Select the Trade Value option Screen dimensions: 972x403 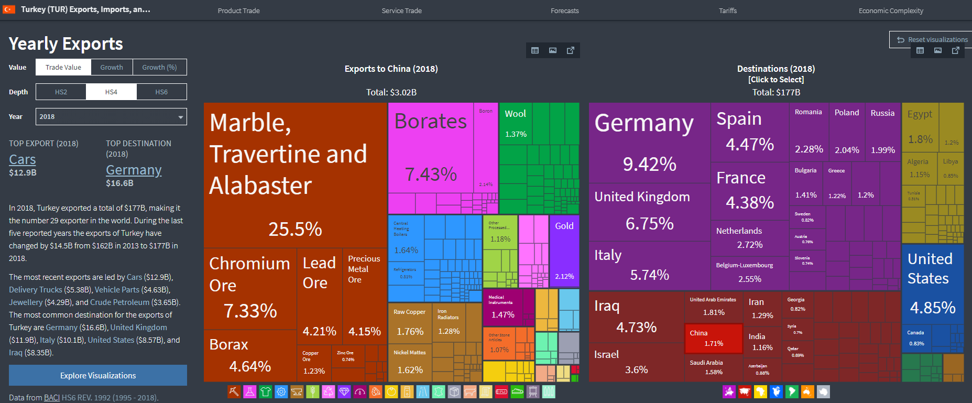pyautogui.click(x=63, y=67)
